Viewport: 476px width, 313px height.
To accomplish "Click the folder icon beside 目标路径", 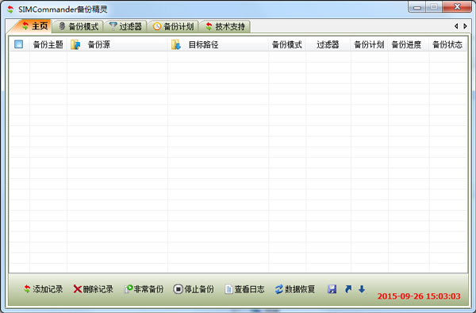I will (x=176, y=44).
